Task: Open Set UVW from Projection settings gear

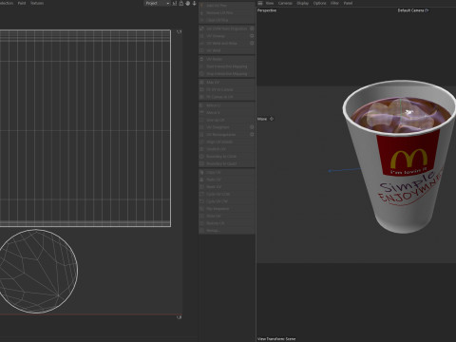Action: (x=252, y=28)
